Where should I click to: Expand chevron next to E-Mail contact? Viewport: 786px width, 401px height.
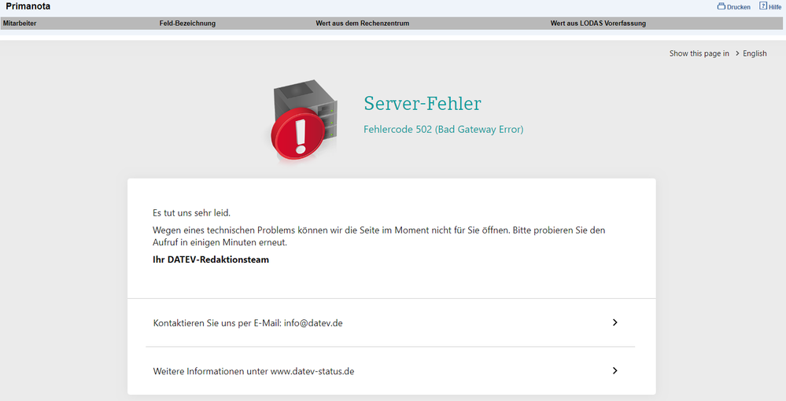tap(615, 322)
